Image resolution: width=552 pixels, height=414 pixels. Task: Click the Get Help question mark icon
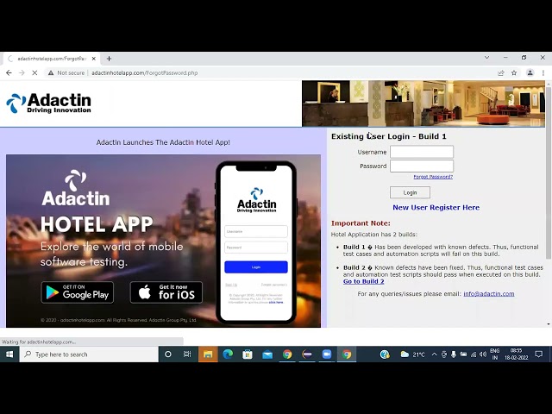(x=385, y=354)
